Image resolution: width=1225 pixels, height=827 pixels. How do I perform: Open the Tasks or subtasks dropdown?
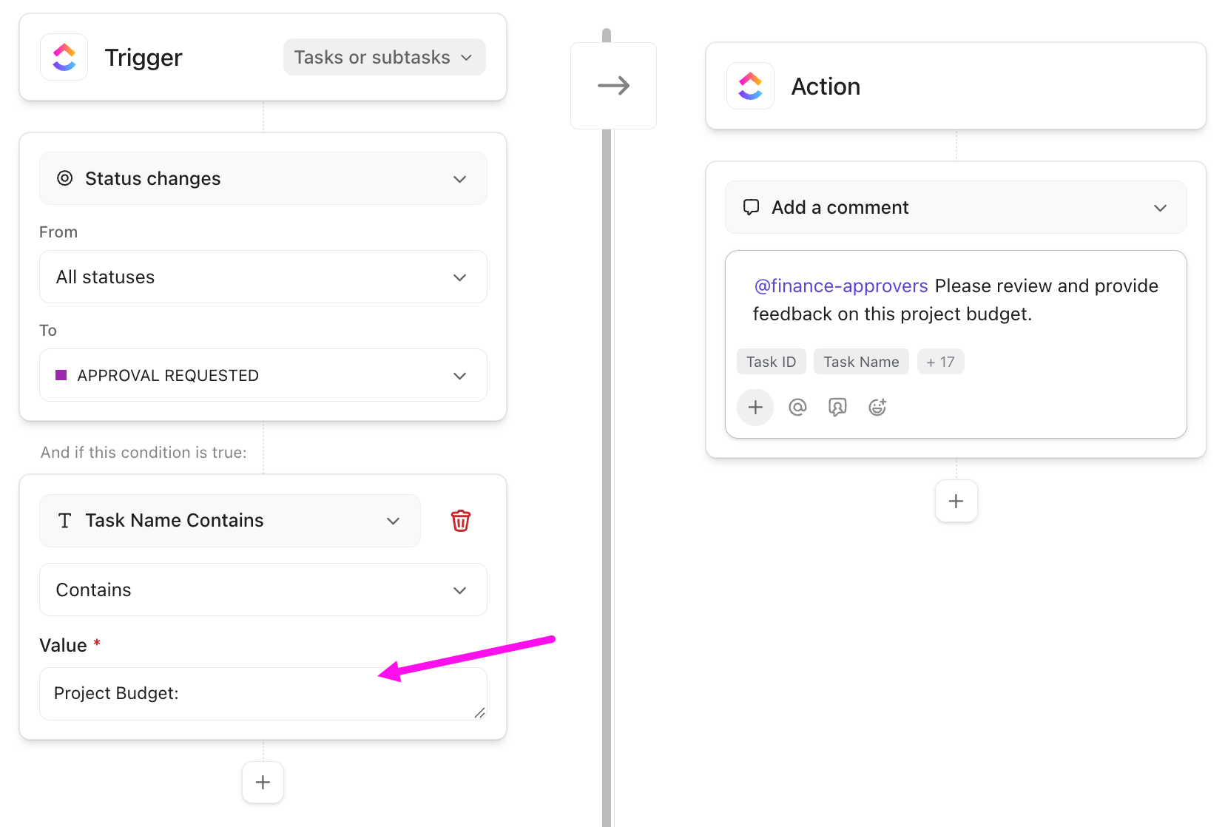click(x=384, y=57)
